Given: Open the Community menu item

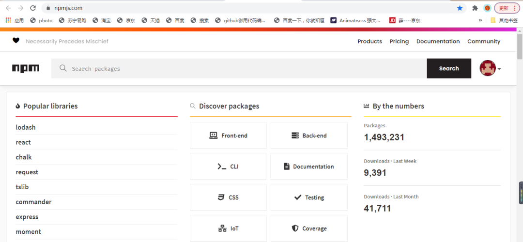Looking at the screenshot, I should (x=484, y=41).
